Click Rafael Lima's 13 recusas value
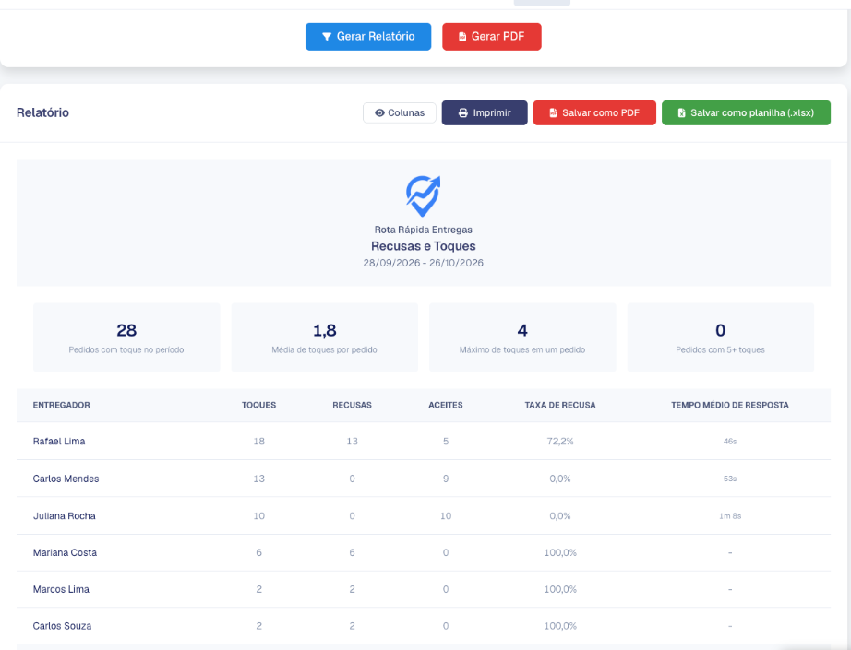Viewport: 851px width, 650px height. pos(353,442)
